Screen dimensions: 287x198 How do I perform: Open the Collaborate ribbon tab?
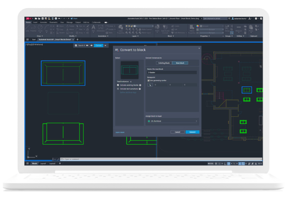96,22
